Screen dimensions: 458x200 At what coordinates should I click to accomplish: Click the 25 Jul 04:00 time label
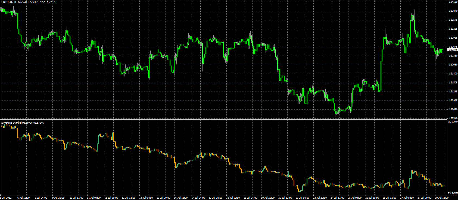coord(355,198)
